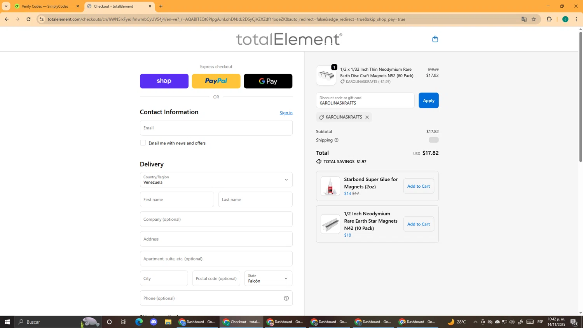583x328 pixels.
Task: Open the notifications center icon
Action: coord(574,322)
